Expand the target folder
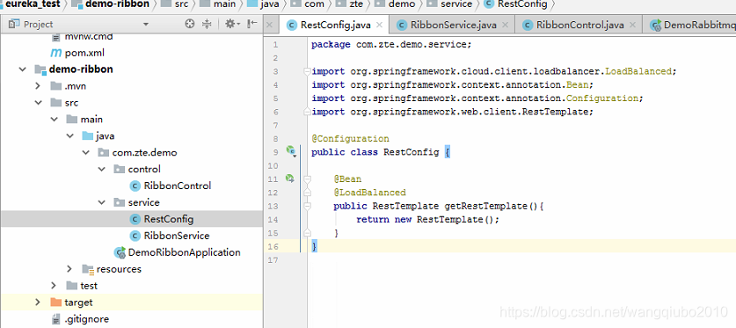 click(38, 302)
